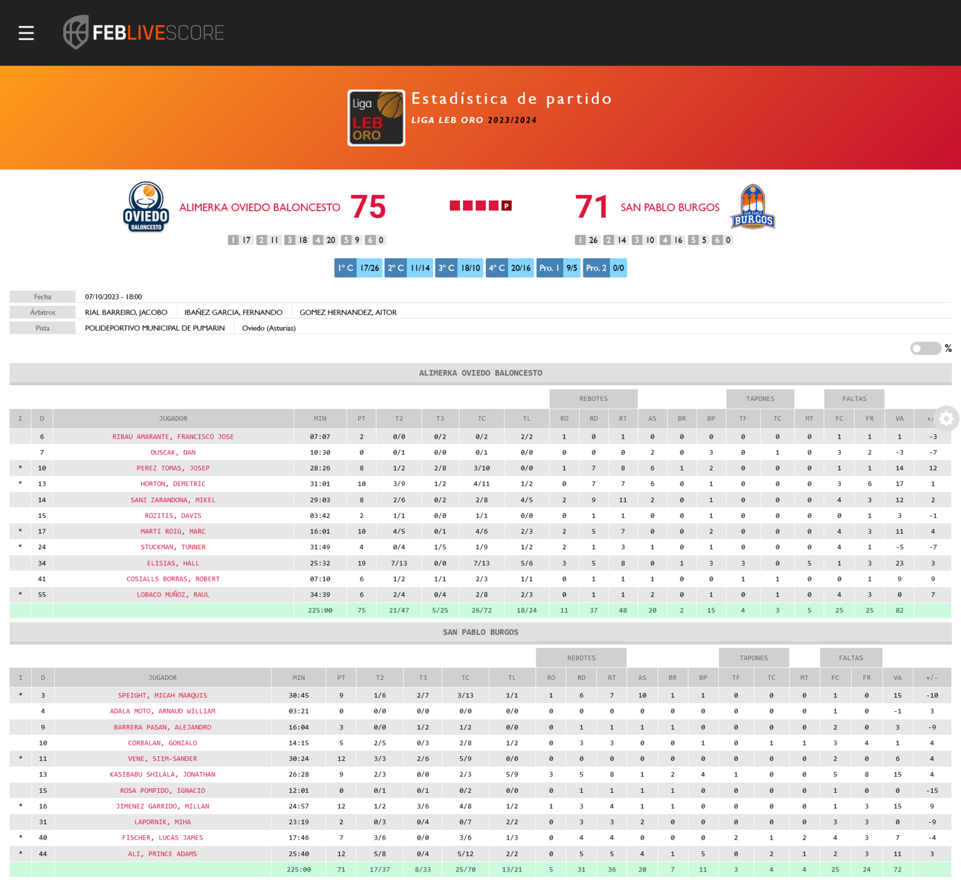The image size is (961, 890).
Task: Open player Sanz Zarandona, Mikel
Action: (173, 500)
